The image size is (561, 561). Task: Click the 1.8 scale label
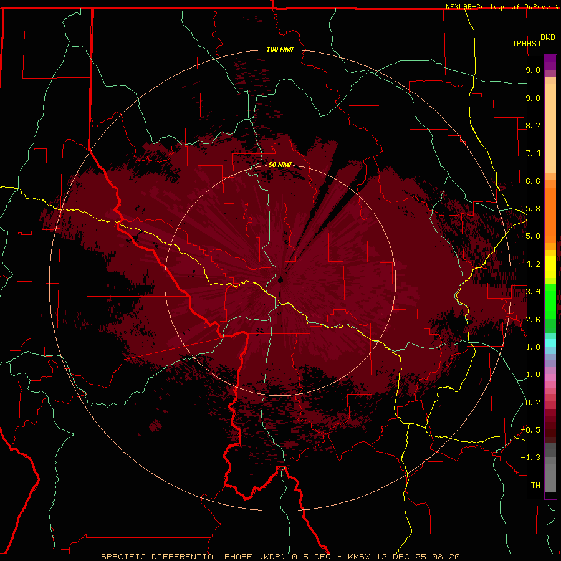click(x=533, y=347)
